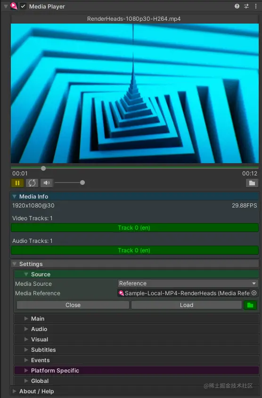Pause the video with the yellow pause button

[x=17, y=183]
